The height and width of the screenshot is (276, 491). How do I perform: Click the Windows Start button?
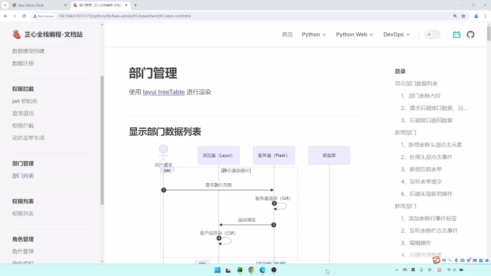[217, 270]
